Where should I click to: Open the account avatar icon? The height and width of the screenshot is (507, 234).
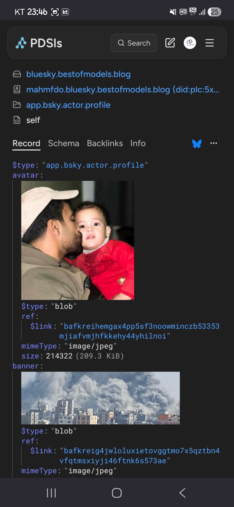point(190,43)
